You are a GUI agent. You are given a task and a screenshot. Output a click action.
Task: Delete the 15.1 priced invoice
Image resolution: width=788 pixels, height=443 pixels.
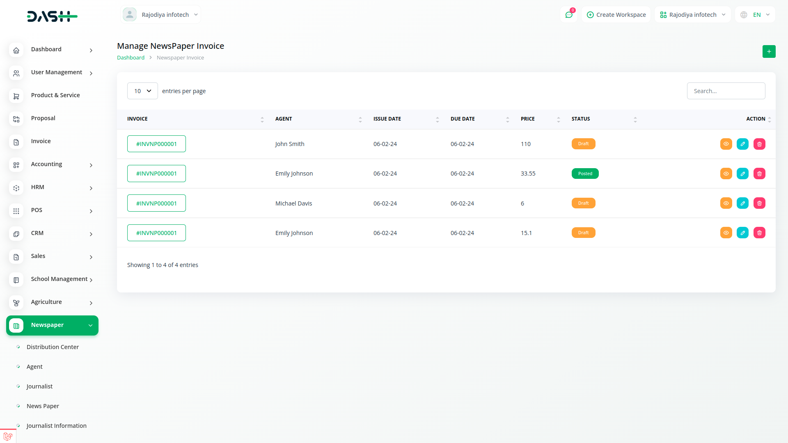(x=759, y=233)
